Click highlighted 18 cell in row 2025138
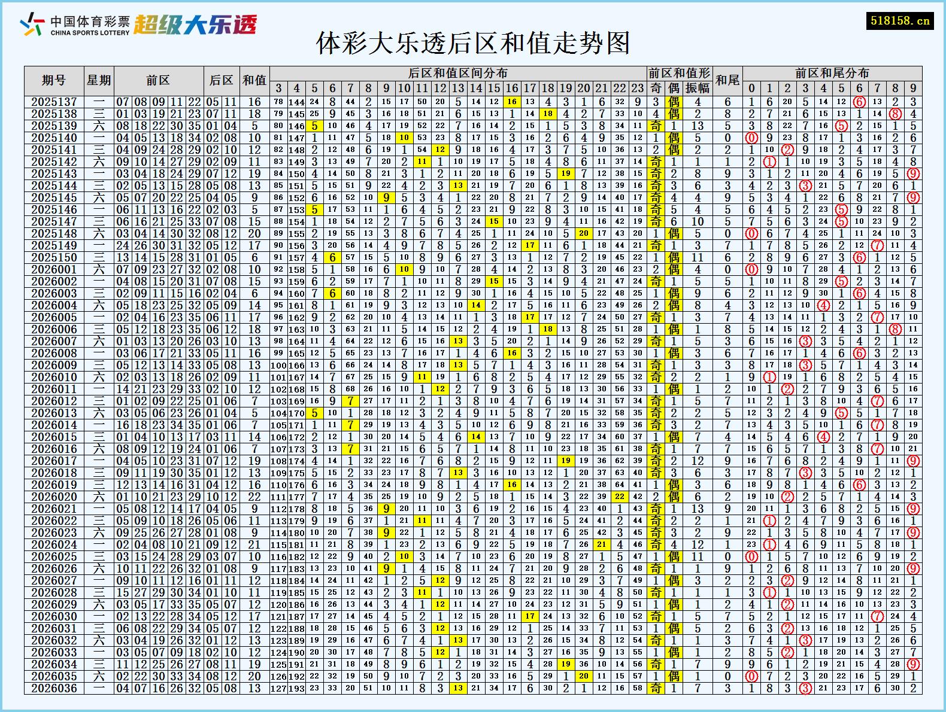 point(548,114)
